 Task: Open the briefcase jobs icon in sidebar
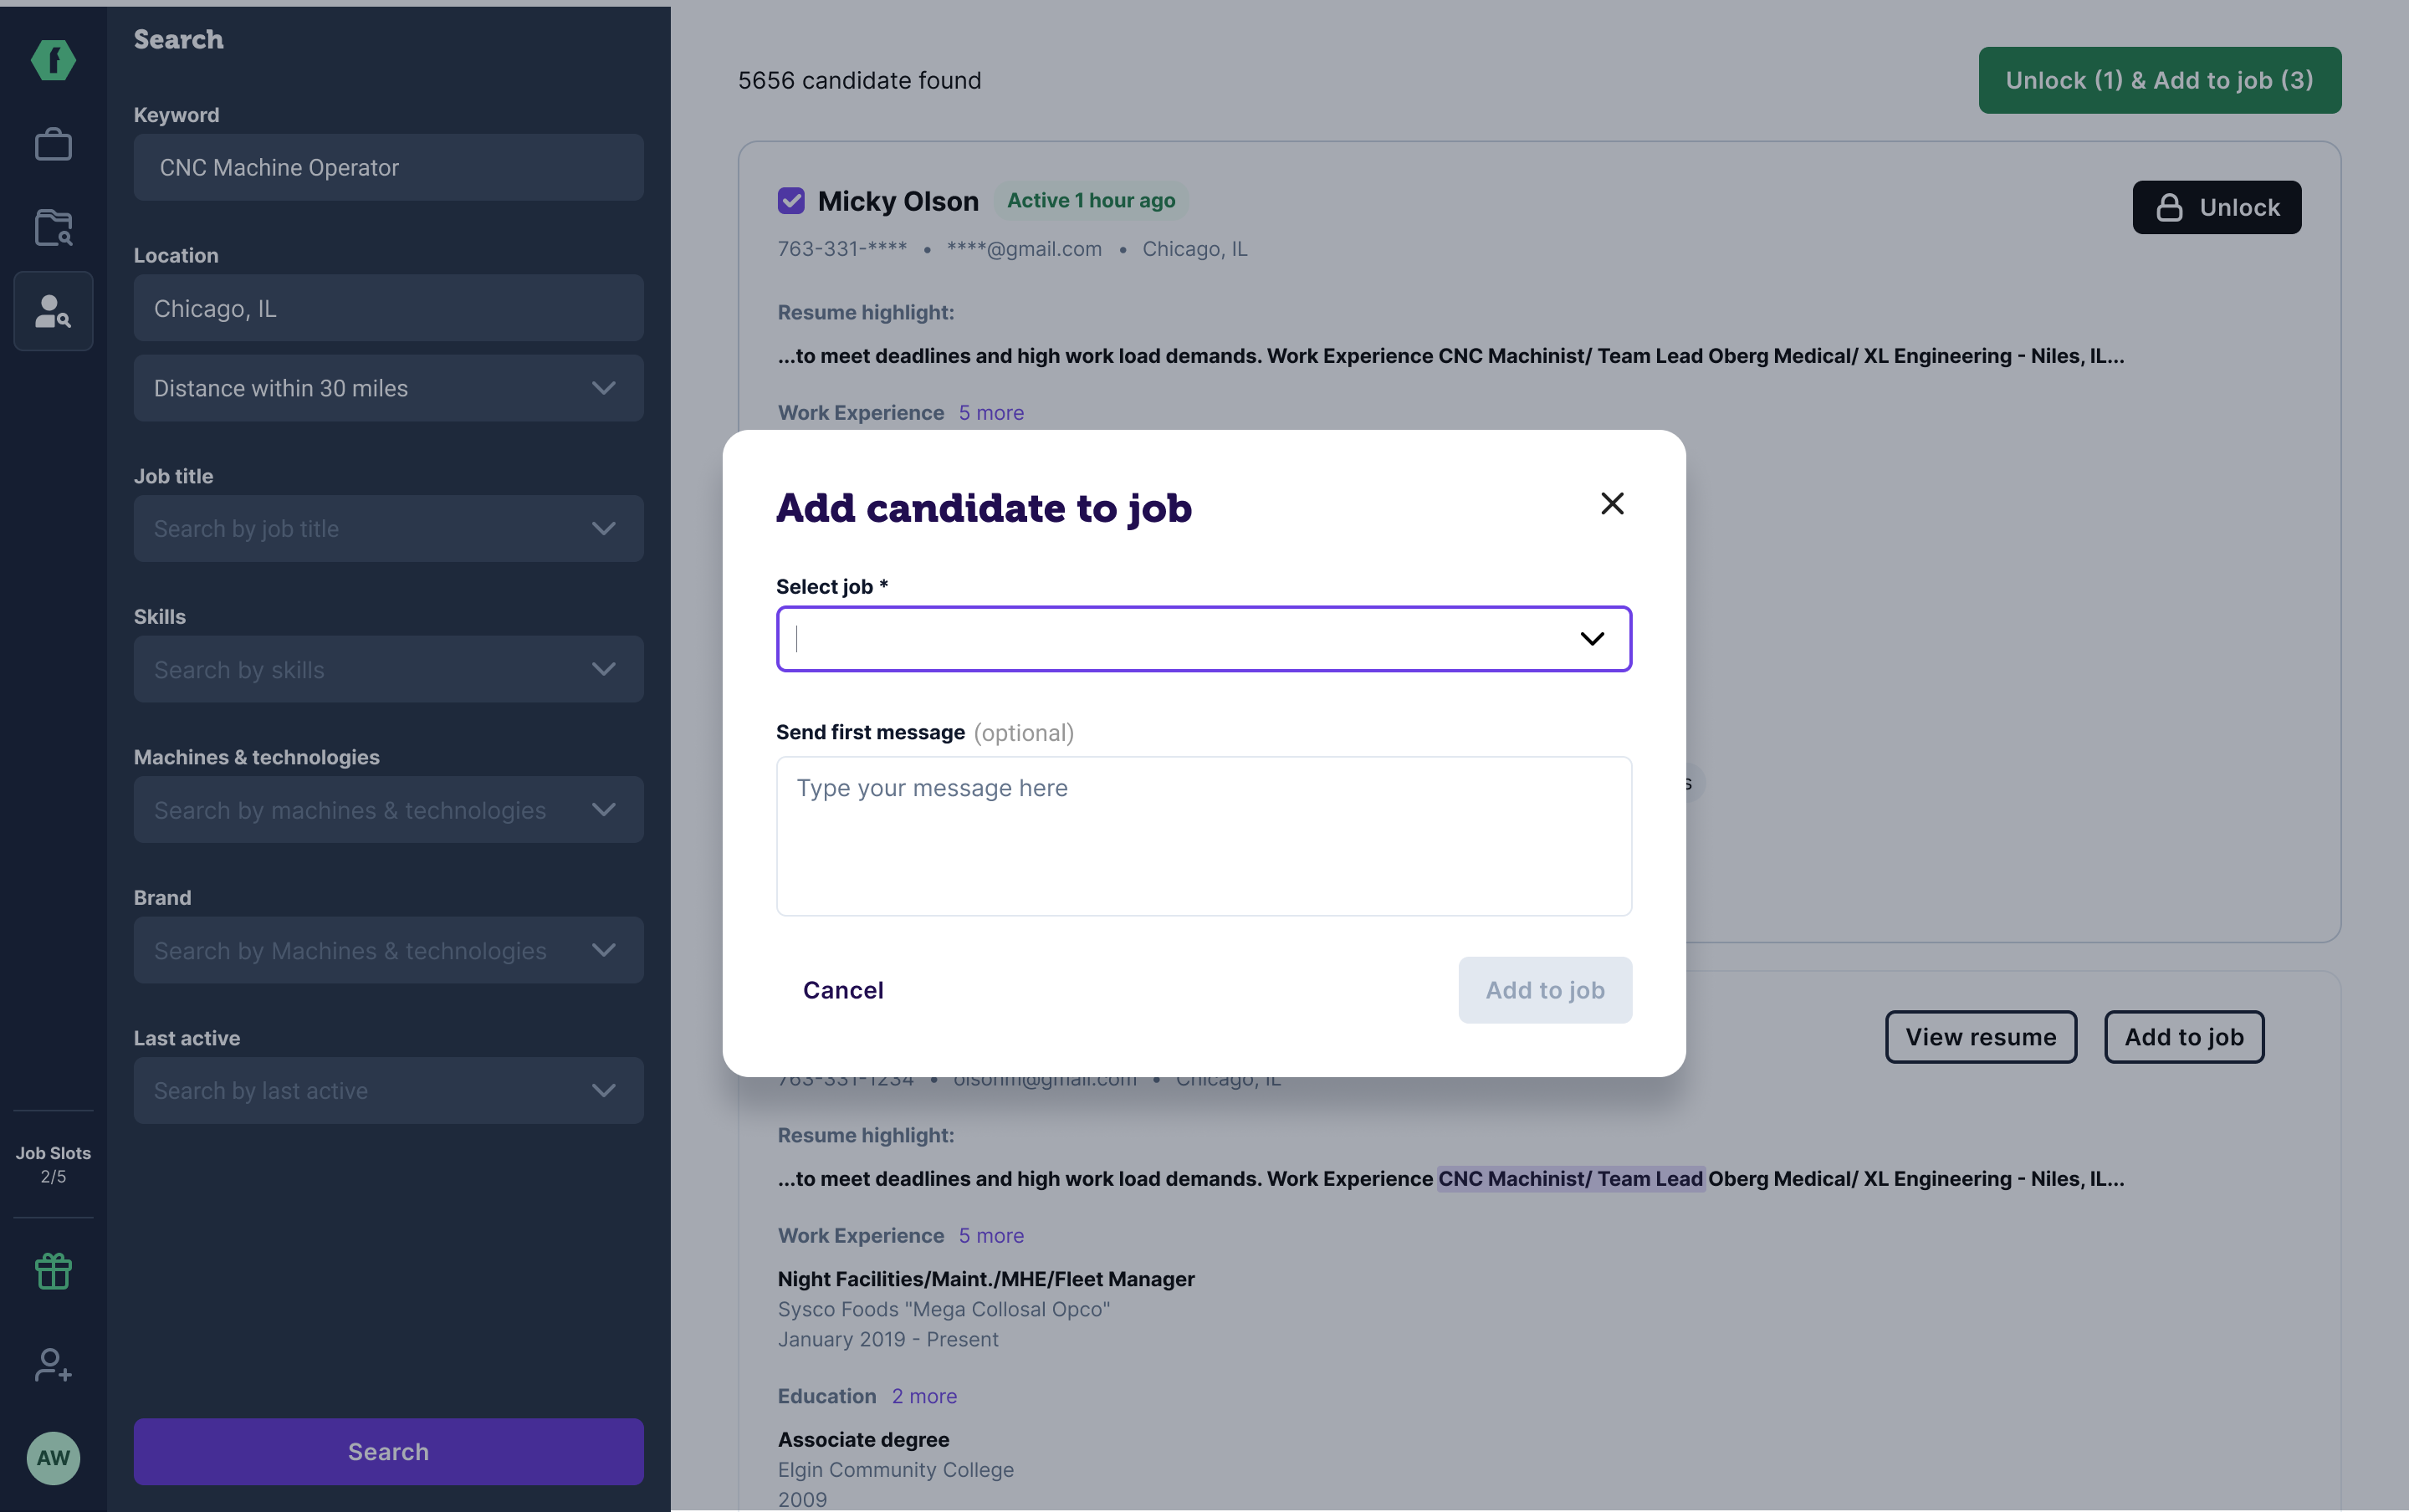click(53, 144)
